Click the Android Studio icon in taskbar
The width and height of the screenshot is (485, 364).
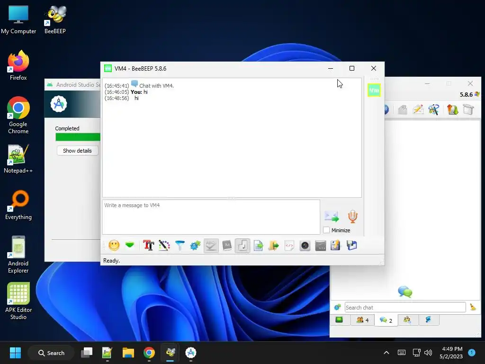click(191, 353)
